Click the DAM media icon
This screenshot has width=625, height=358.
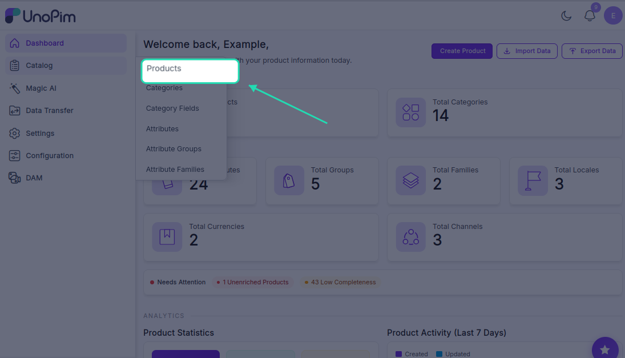pyautogui.click(x=14, y=178)
